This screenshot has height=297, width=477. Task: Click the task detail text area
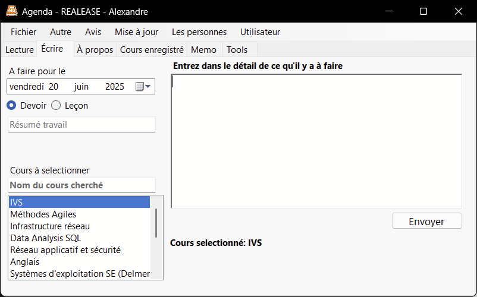316,141
